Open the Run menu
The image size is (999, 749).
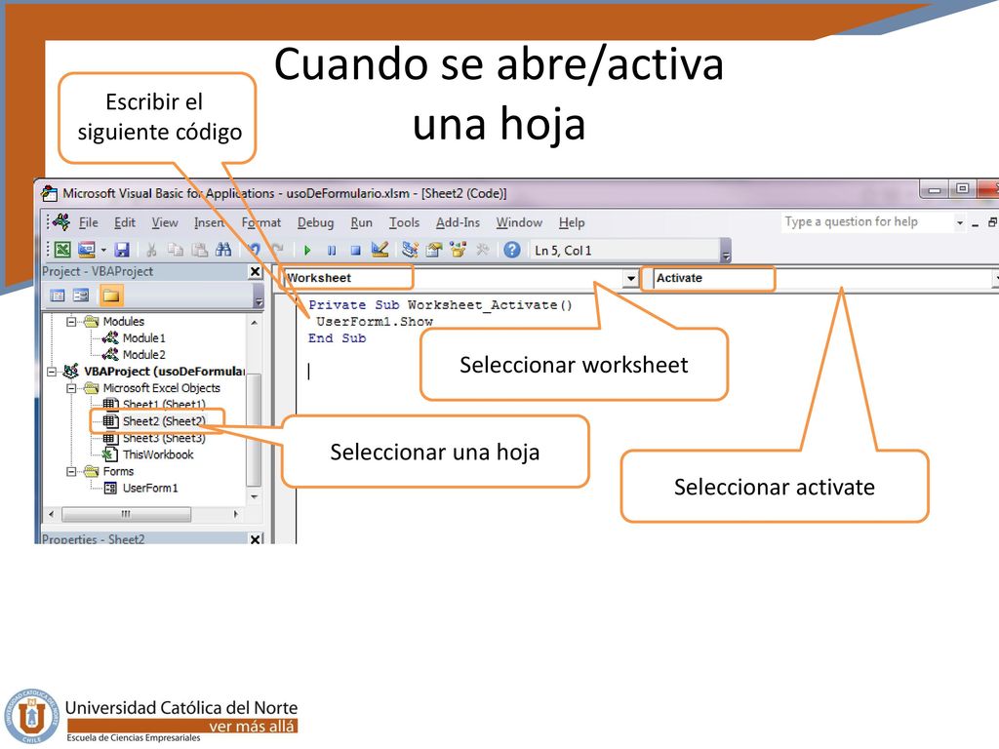point(361,222)
